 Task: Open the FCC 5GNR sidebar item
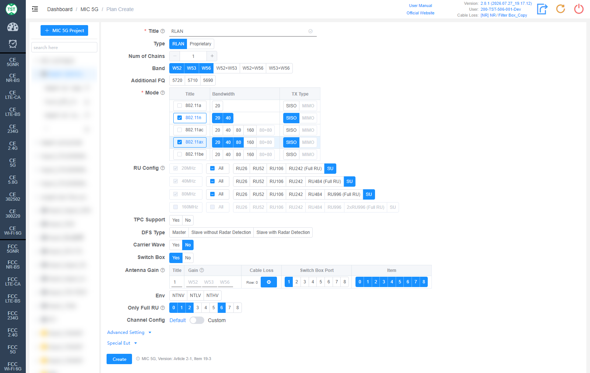click(x=13, y=249)
